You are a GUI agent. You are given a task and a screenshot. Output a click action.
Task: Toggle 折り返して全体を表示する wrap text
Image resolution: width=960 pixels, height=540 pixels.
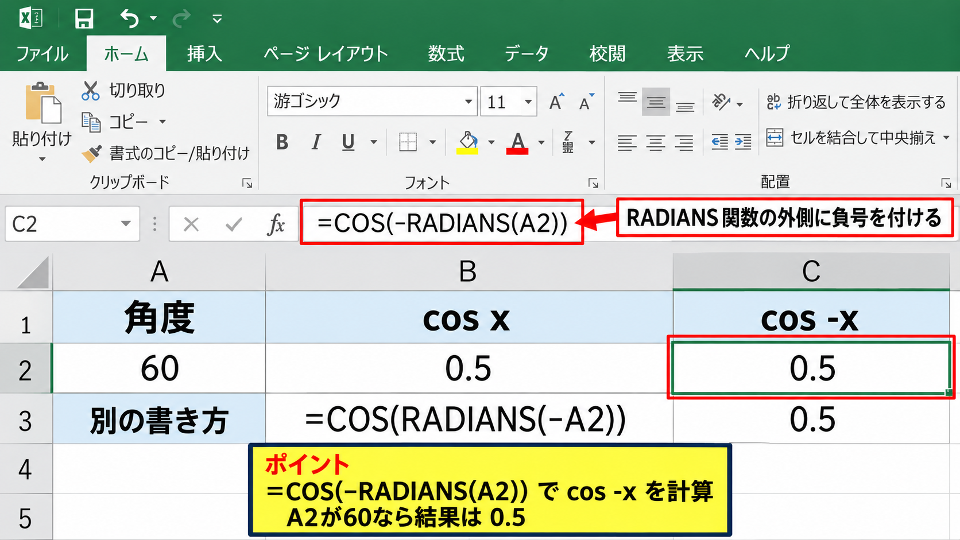coord(856,102)
